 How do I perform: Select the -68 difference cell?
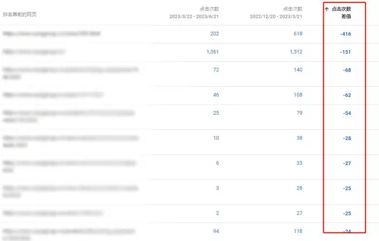[347, 71]
